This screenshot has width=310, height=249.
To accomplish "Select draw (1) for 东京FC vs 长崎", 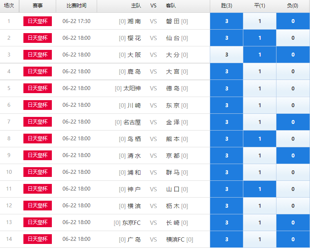I will [260, 223].
